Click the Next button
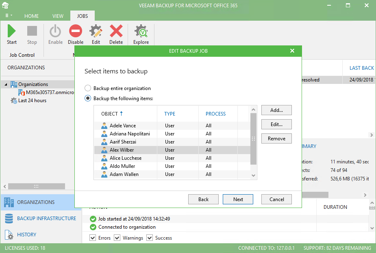 (x=238, y=199)
